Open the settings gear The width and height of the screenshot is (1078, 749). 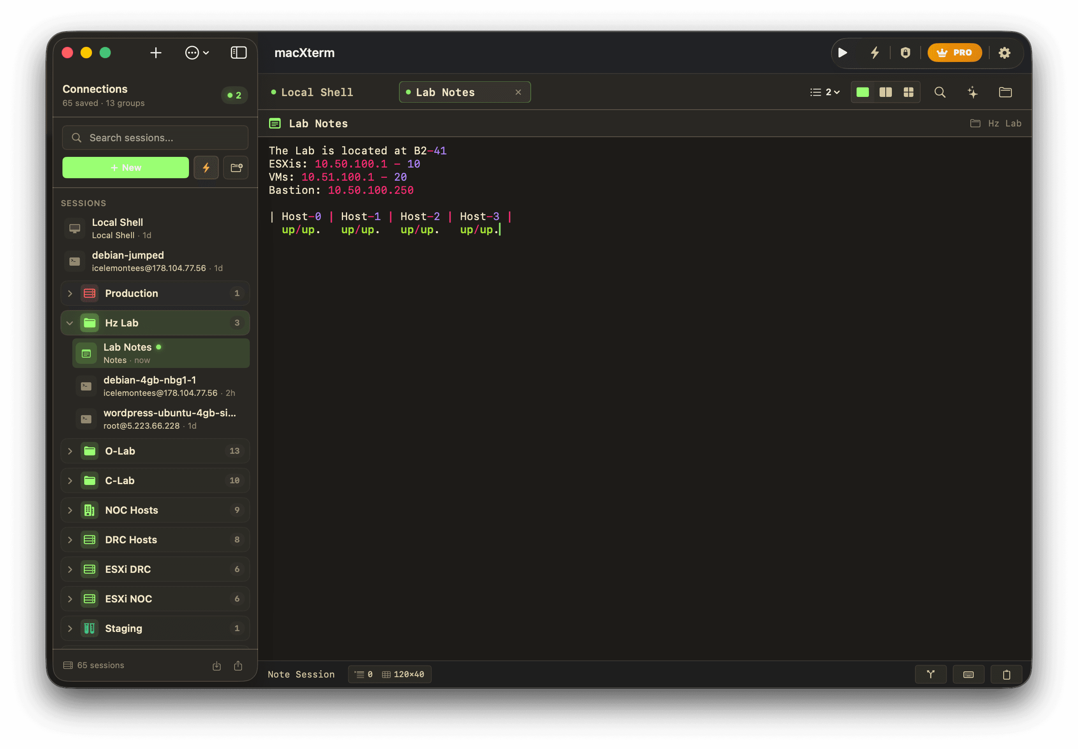point(1004,53)
